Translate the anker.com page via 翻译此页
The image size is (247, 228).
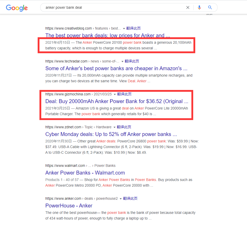[130, 198]
